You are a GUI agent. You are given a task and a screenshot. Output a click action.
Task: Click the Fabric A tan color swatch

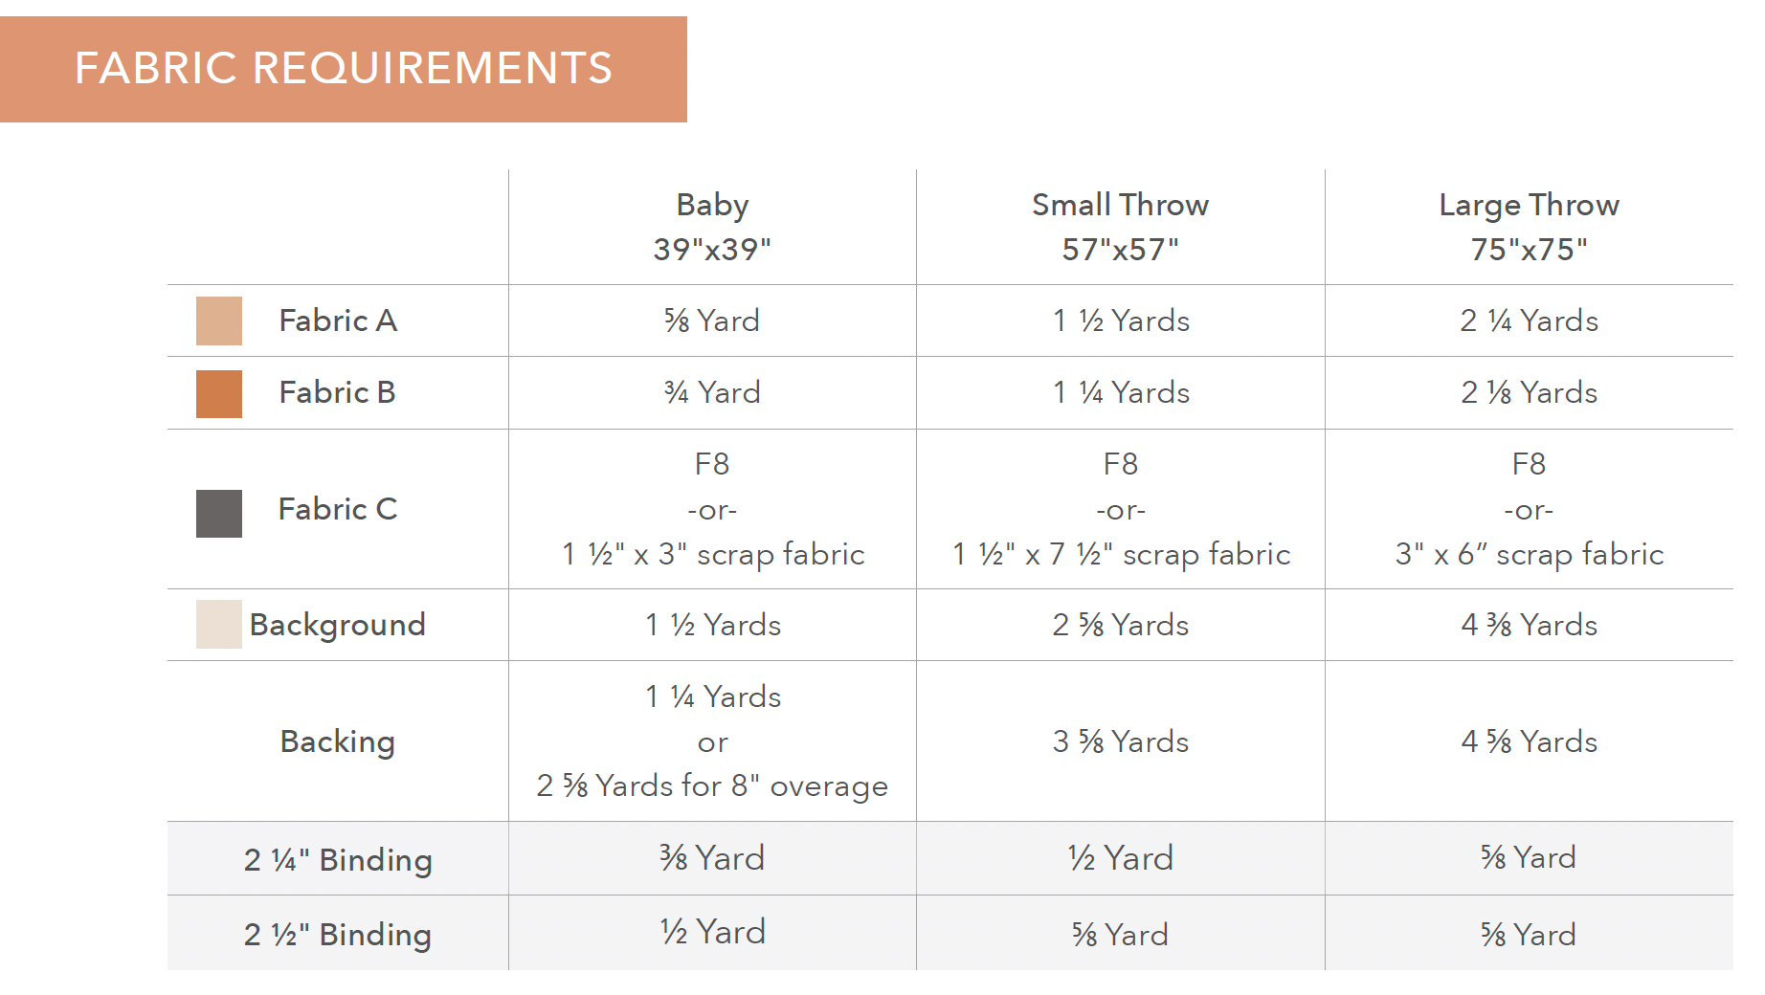click(218, 321)
